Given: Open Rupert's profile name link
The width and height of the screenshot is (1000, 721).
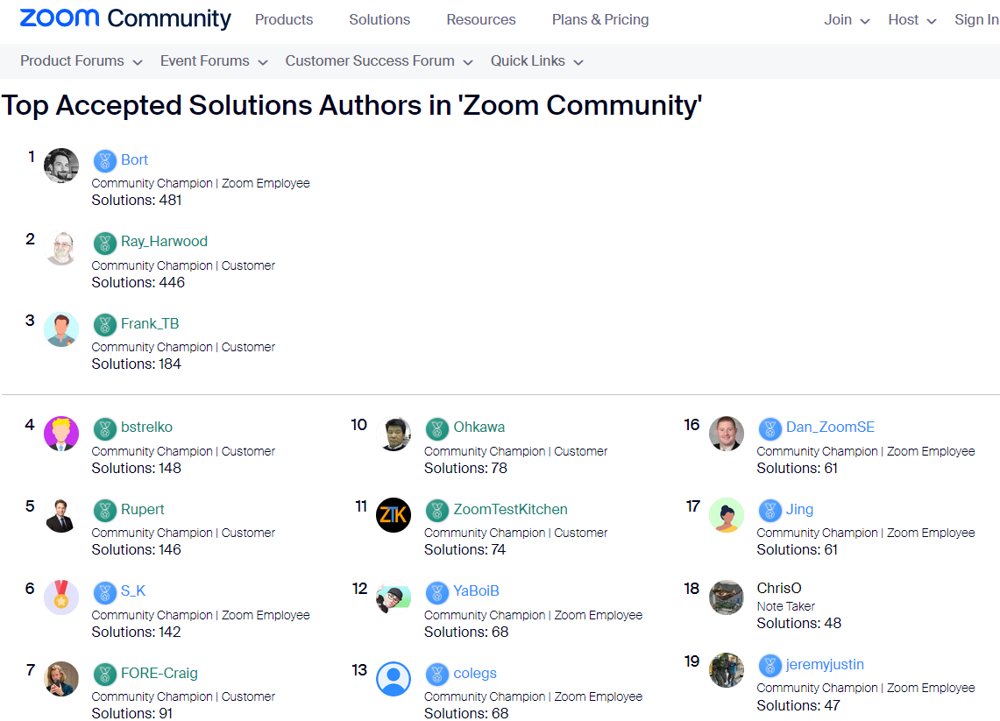Looking at the screenshot, I should pyautogui.click(x=142, y=509).
